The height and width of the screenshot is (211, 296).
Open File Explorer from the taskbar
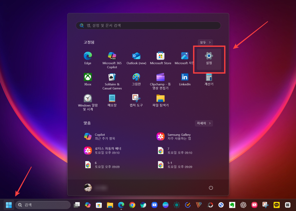110,205
